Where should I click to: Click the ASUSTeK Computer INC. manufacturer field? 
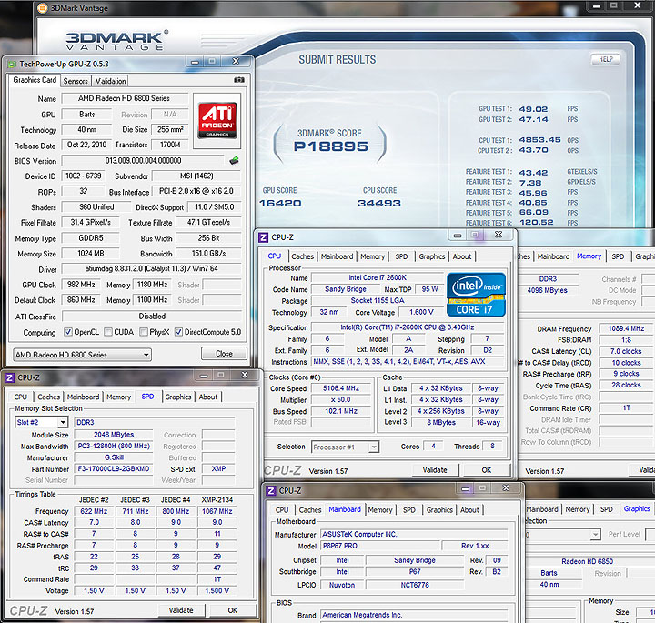click(414, 535)
